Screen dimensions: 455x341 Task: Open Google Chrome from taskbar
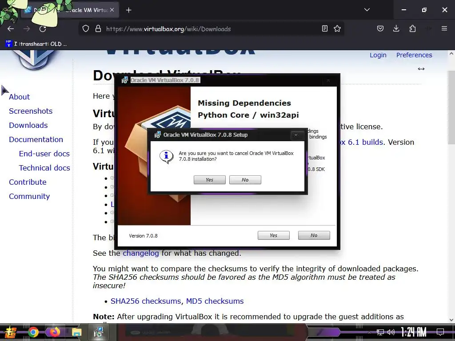(33, 332)
